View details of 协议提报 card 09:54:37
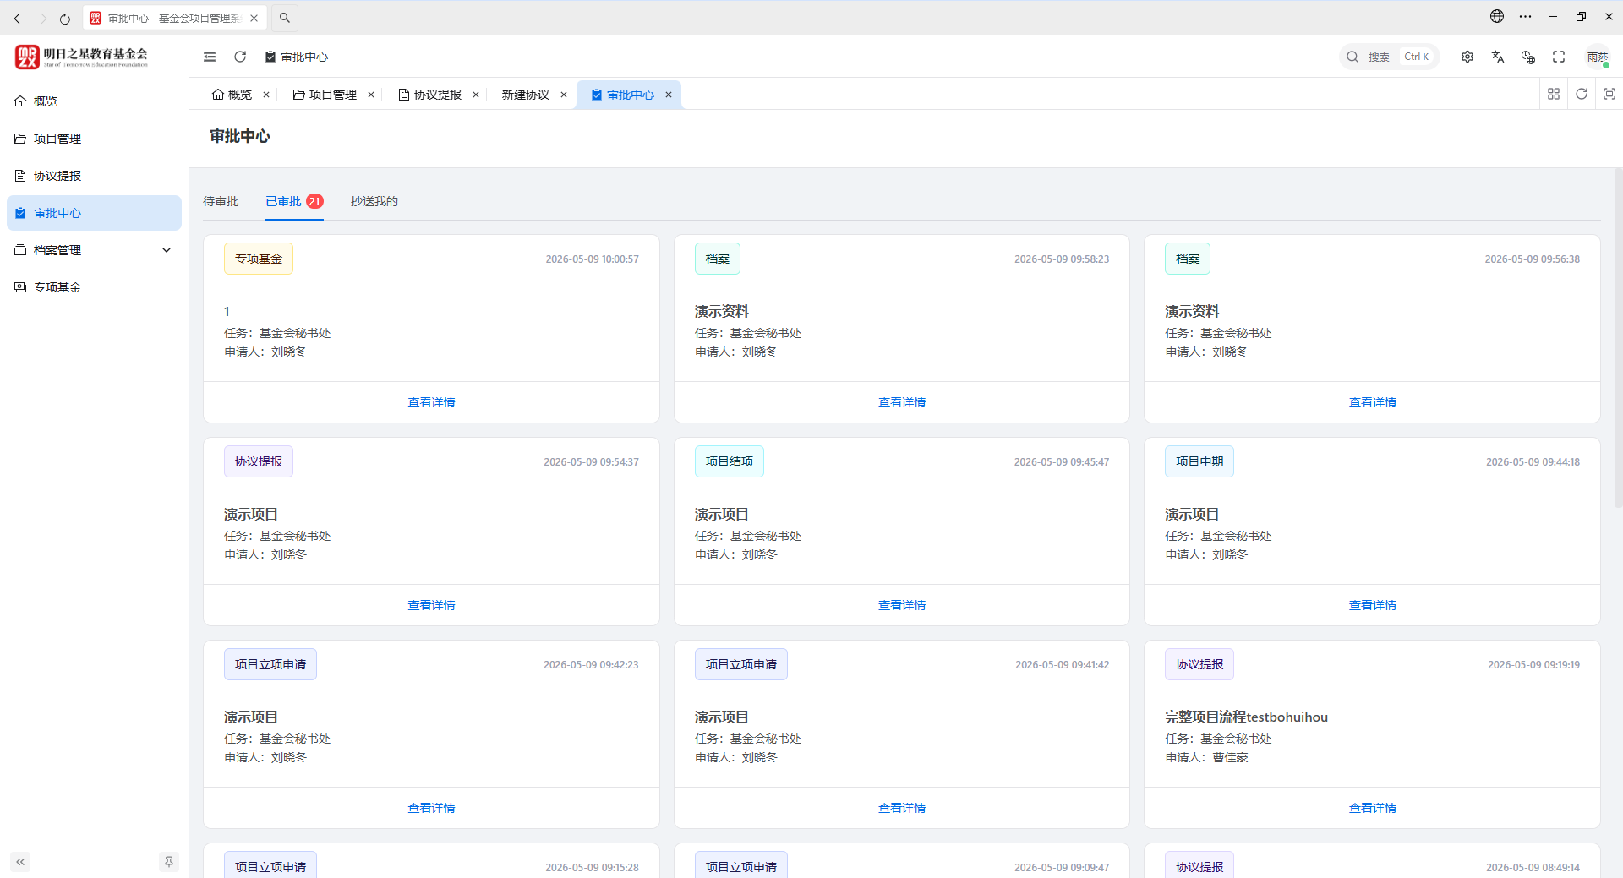This screenshot has width=1623, height=878. (x=431, y=605)
